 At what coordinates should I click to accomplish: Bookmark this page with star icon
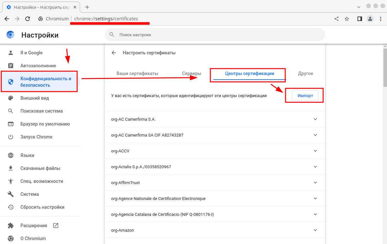coord(347,19)
